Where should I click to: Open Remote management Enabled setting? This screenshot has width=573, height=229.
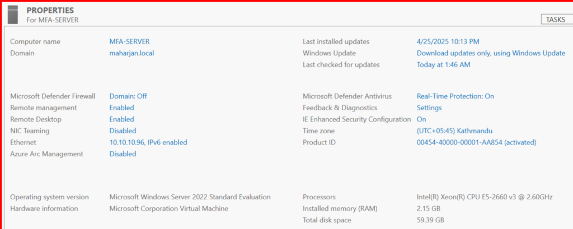(x=121, y=108)
